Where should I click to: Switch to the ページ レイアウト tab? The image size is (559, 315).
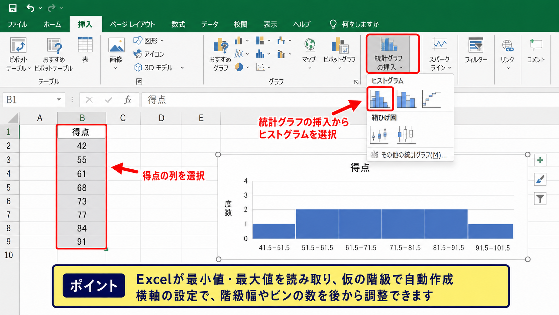point(133,24)
